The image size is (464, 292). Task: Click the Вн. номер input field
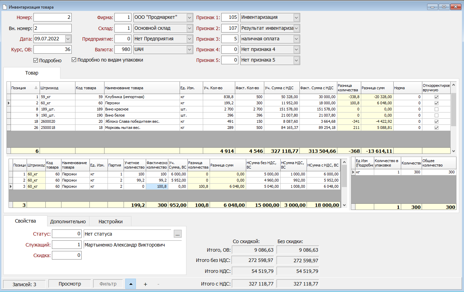click(53, 28)
